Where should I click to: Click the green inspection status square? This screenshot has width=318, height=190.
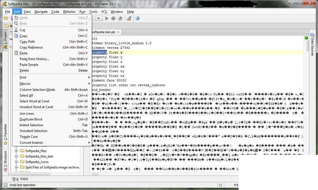coord(306,38)
